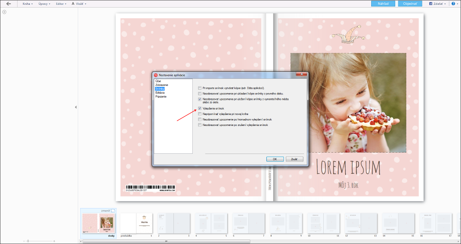Click the book spine text
The width and height of the screenshot is (461, 244).
coord(269,178)
